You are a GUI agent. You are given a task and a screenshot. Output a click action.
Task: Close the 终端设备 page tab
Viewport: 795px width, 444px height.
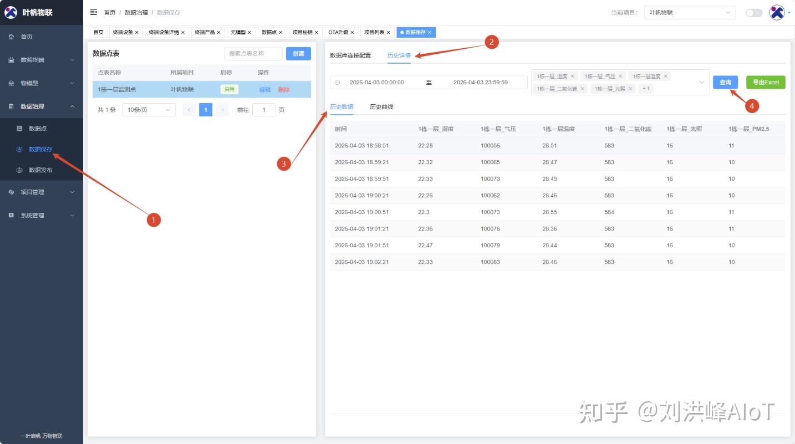coord(137,33)
